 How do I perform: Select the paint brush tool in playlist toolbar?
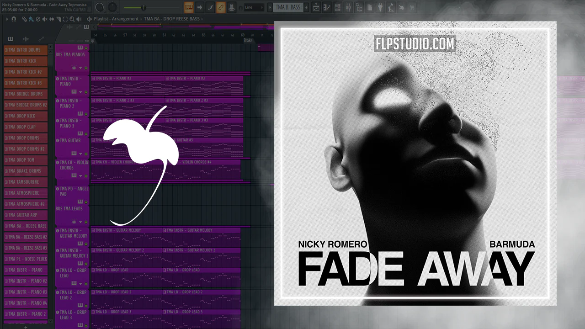pos(31,19)
